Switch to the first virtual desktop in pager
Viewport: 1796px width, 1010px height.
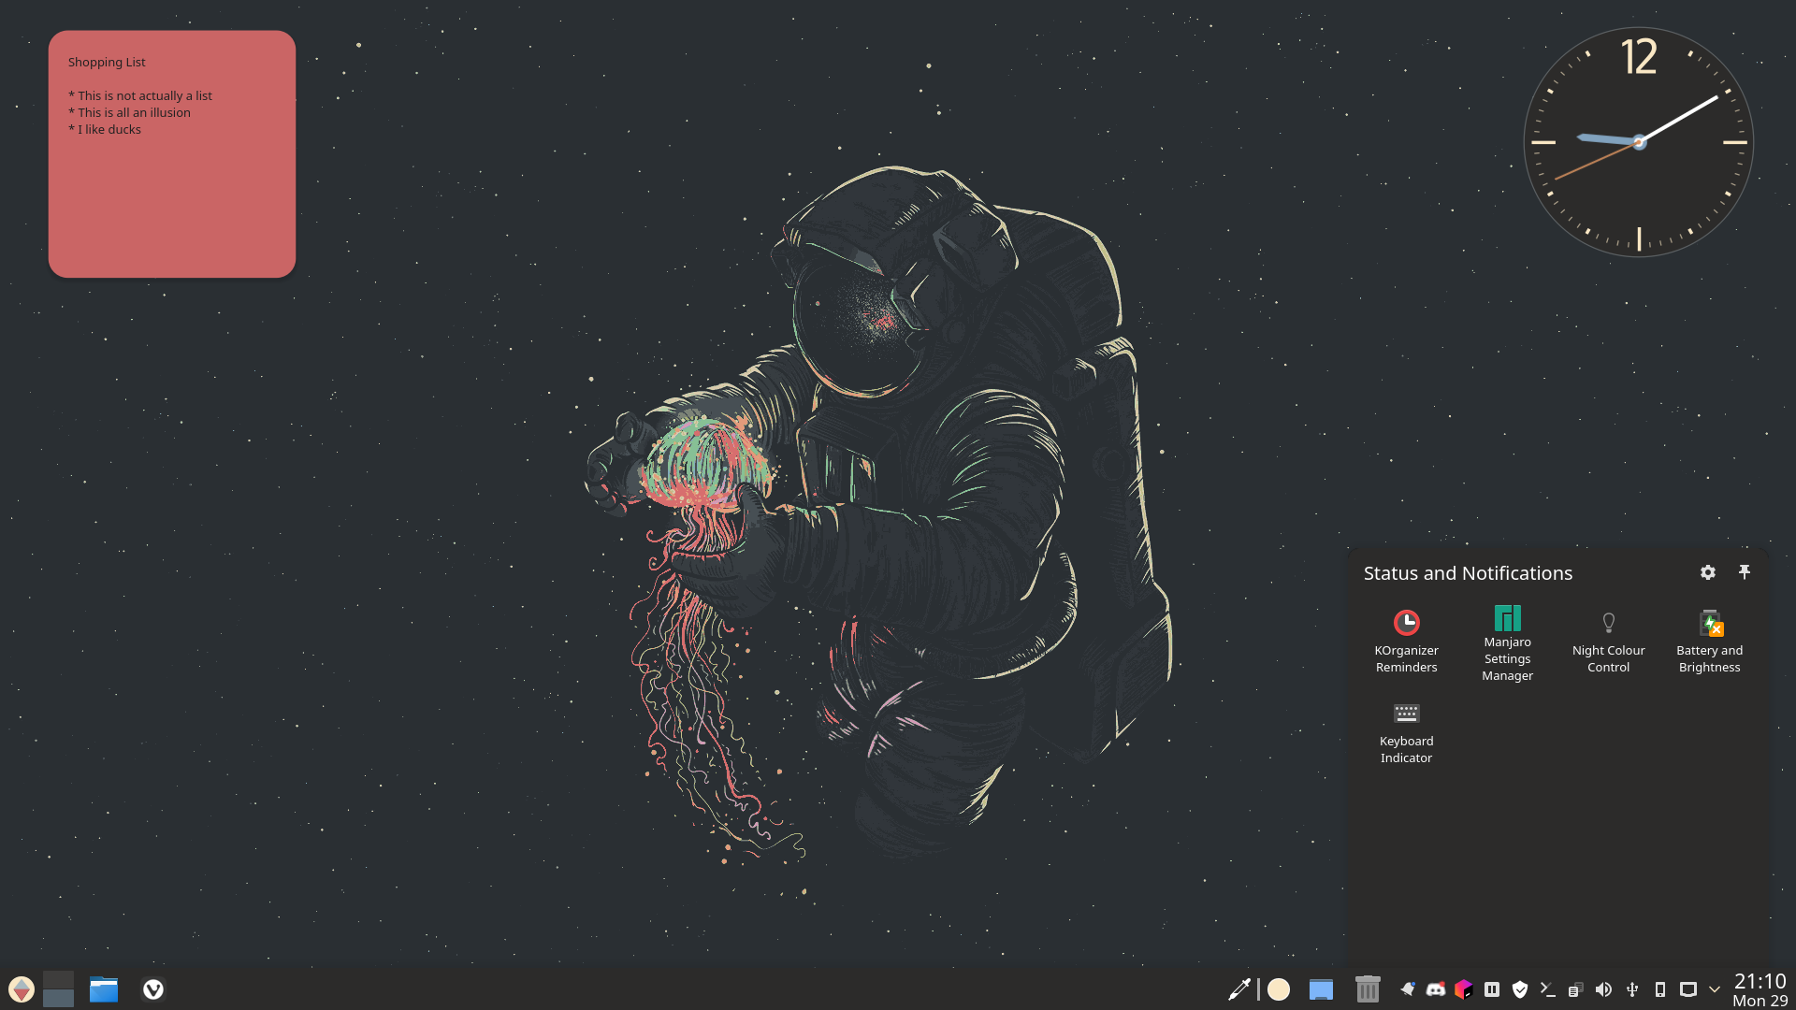(58, 979)
